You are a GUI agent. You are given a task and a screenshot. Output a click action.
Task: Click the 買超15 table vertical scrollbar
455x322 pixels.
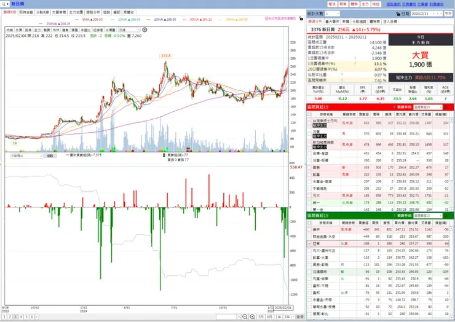pos(451,164)
